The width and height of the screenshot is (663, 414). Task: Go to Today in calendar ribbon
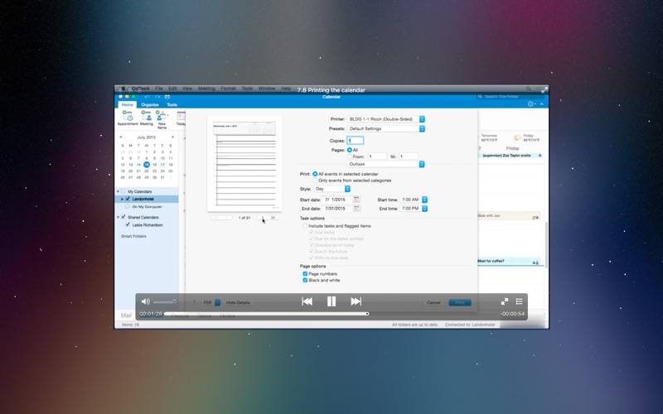click(181, 118)
